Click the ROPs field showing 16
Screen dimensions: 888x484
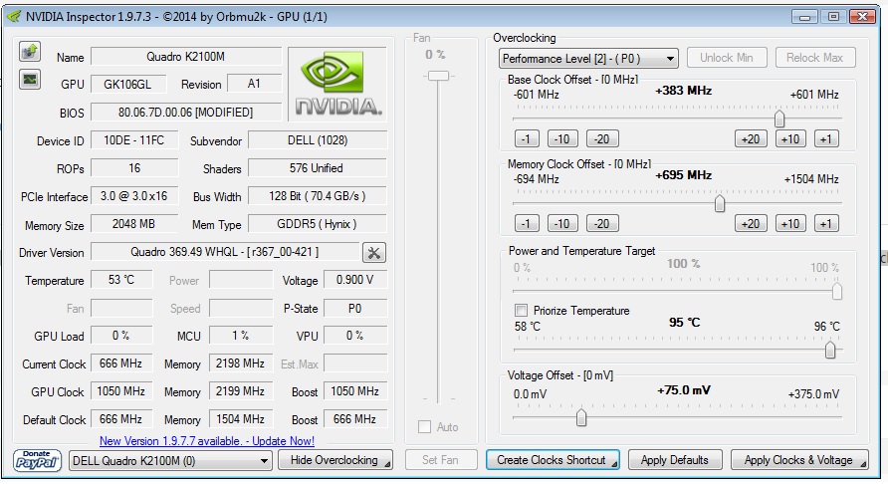click(x=134, y=167)
